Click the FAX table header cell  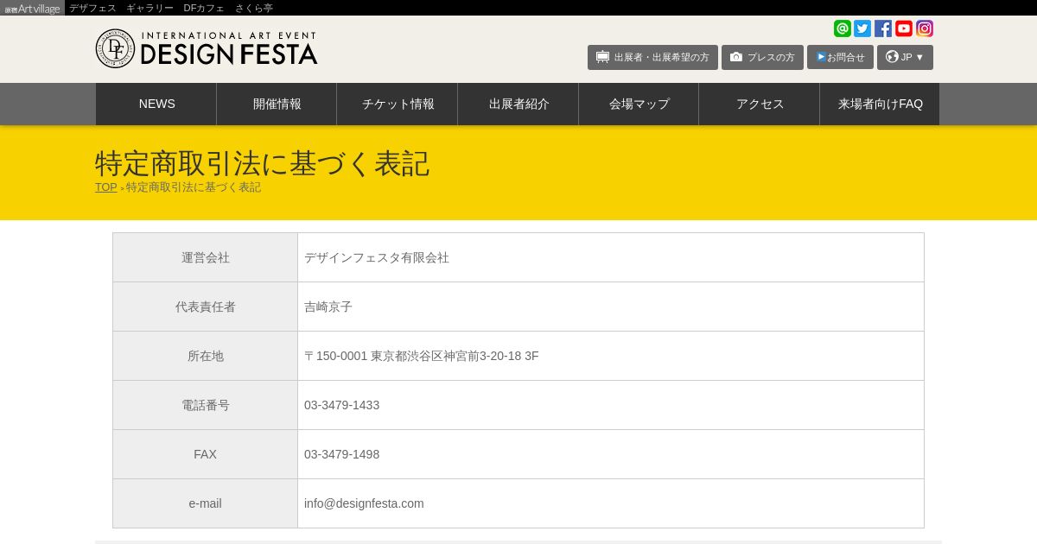pyautogui.click(x=206, y=454)
